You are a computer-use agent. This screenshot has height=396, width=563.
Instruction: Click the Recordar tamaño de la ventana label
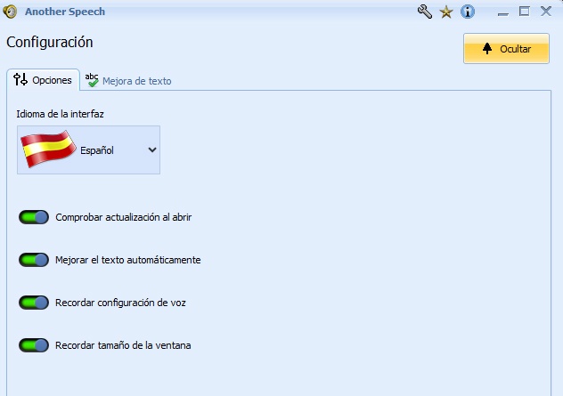[x=123, y=345]
